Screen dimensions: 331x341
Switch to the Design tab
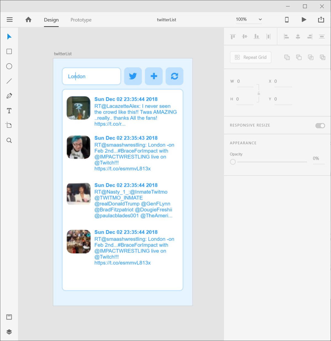point(51,20)
